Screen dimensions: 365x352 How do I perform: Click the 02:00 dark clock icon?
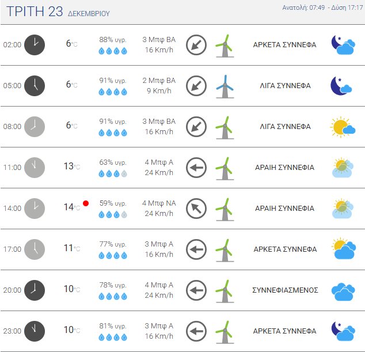pos(35,44)
